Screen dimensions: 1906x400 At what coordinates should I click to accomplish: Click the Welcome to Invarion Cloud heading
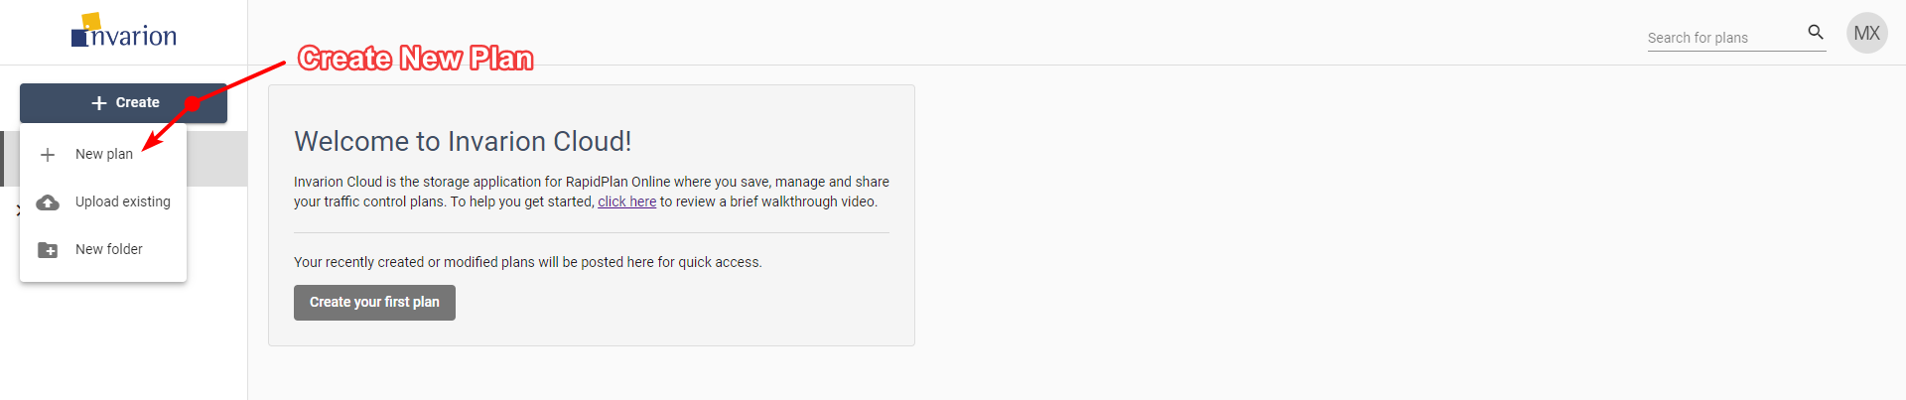click(463, 141)
